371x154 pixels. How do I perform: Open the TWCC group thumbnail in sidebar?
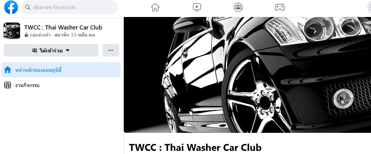click(x=12, y=31)
